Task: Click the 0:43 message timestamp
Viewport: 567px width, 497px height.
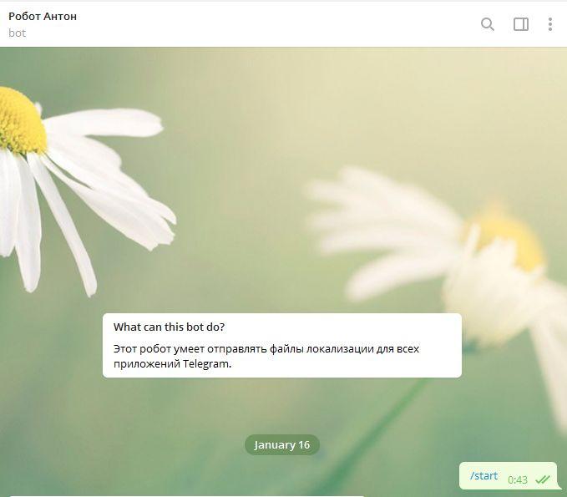Action: [x=517, y=479]
